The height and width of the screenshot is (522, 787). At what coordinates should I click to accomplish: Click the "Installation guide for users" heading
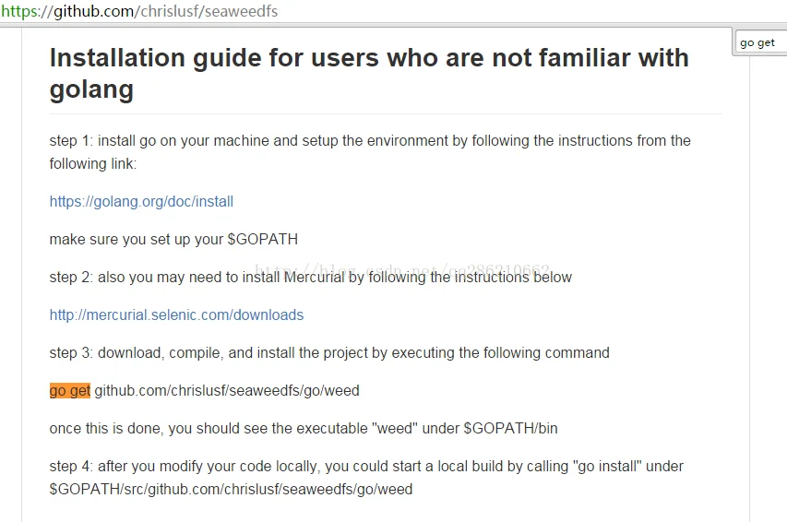(369, 73)
